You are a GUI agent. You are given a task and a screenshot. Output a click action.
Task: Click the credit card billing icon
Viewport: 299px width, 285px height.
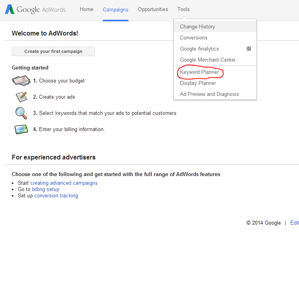[x=21, y=129]
